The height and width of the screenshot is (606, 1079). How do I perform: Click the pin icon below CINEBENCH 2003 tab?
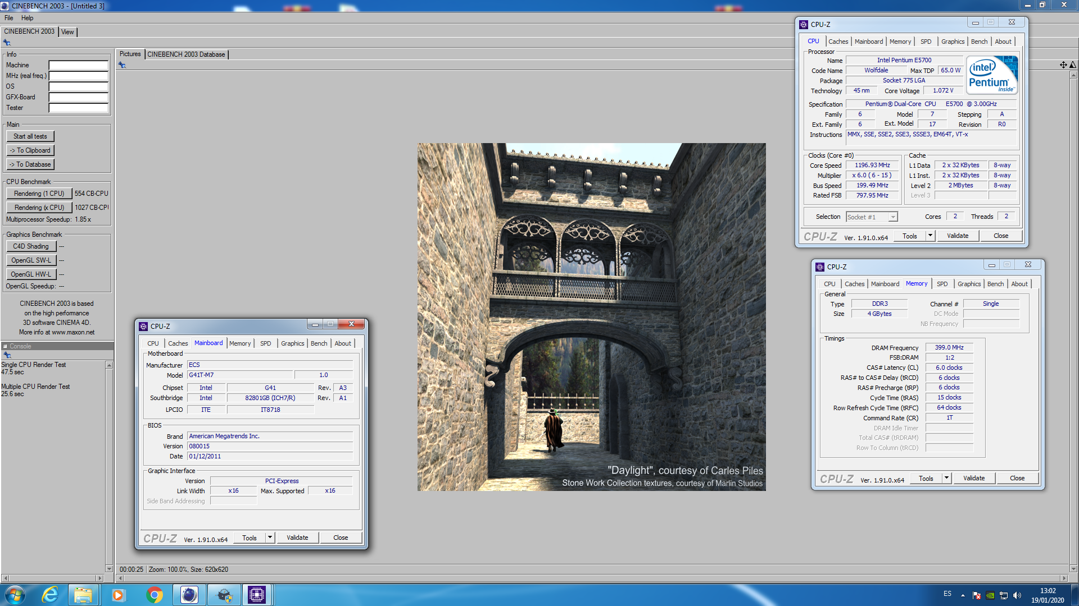point(7,43)
